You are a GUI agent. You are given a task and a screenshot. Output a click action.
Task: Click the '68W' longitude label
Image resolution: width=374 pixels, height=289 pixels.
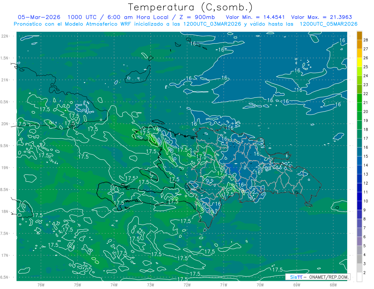333,285
